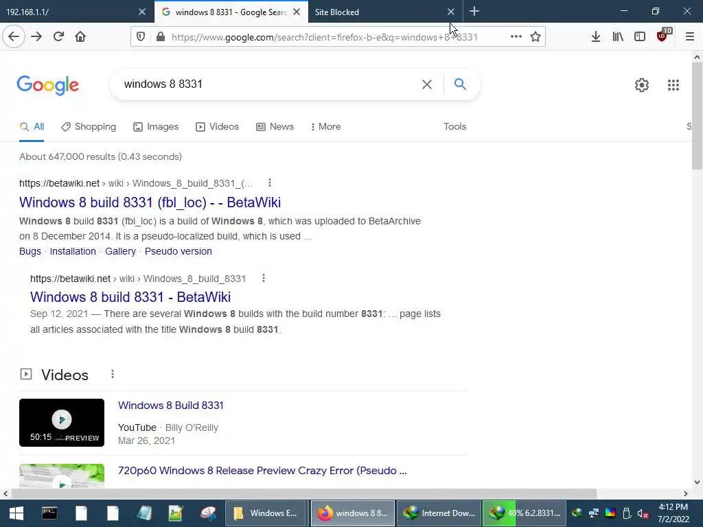Close the 192.168.1.1 tab

(x=141, y=12)
